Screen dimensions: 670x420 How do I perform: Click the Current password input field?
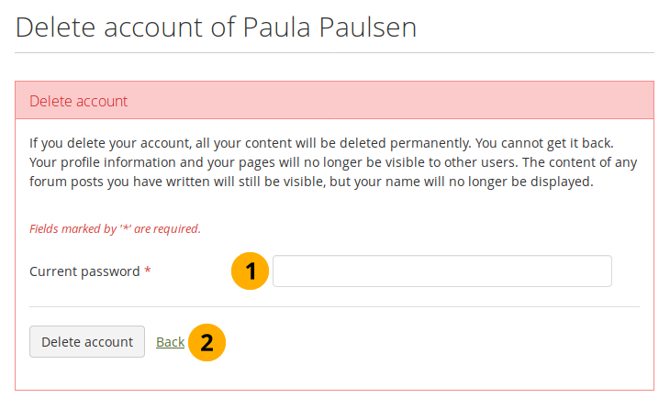coord(441,271)
